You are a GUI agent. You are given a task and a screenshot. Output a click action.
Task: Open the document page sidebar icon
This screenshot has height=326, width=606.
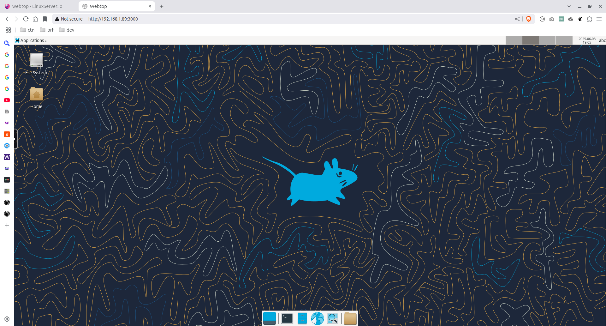coord(7,112)
